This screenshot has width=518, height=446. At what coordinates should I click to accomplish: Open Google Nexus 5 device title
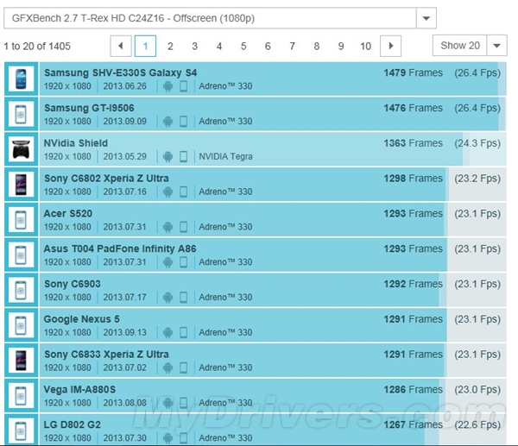[x=82, y=319]
